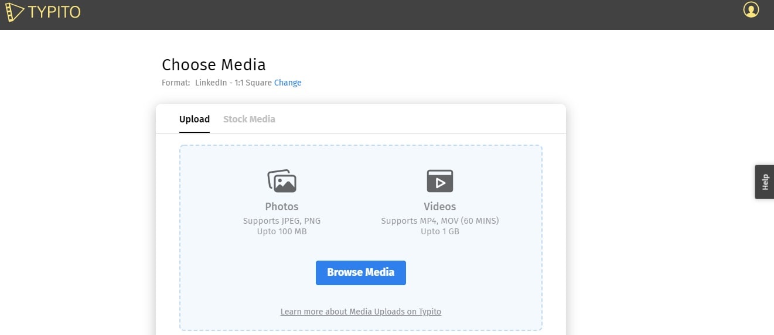Image resolution: width=774 pixels, height=335 pixels.
Task: Click the Change format link
Action: (x=288, y=83)
